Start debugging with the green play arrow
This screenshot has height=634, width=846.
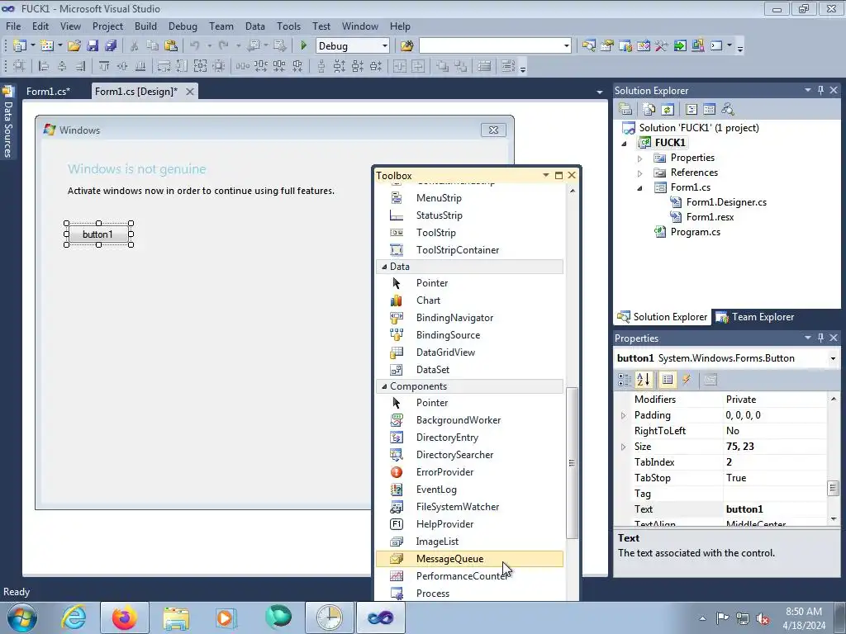point(303,46)
